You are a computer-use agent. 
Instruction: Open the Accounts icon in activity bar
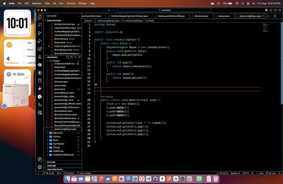(40, 160)
